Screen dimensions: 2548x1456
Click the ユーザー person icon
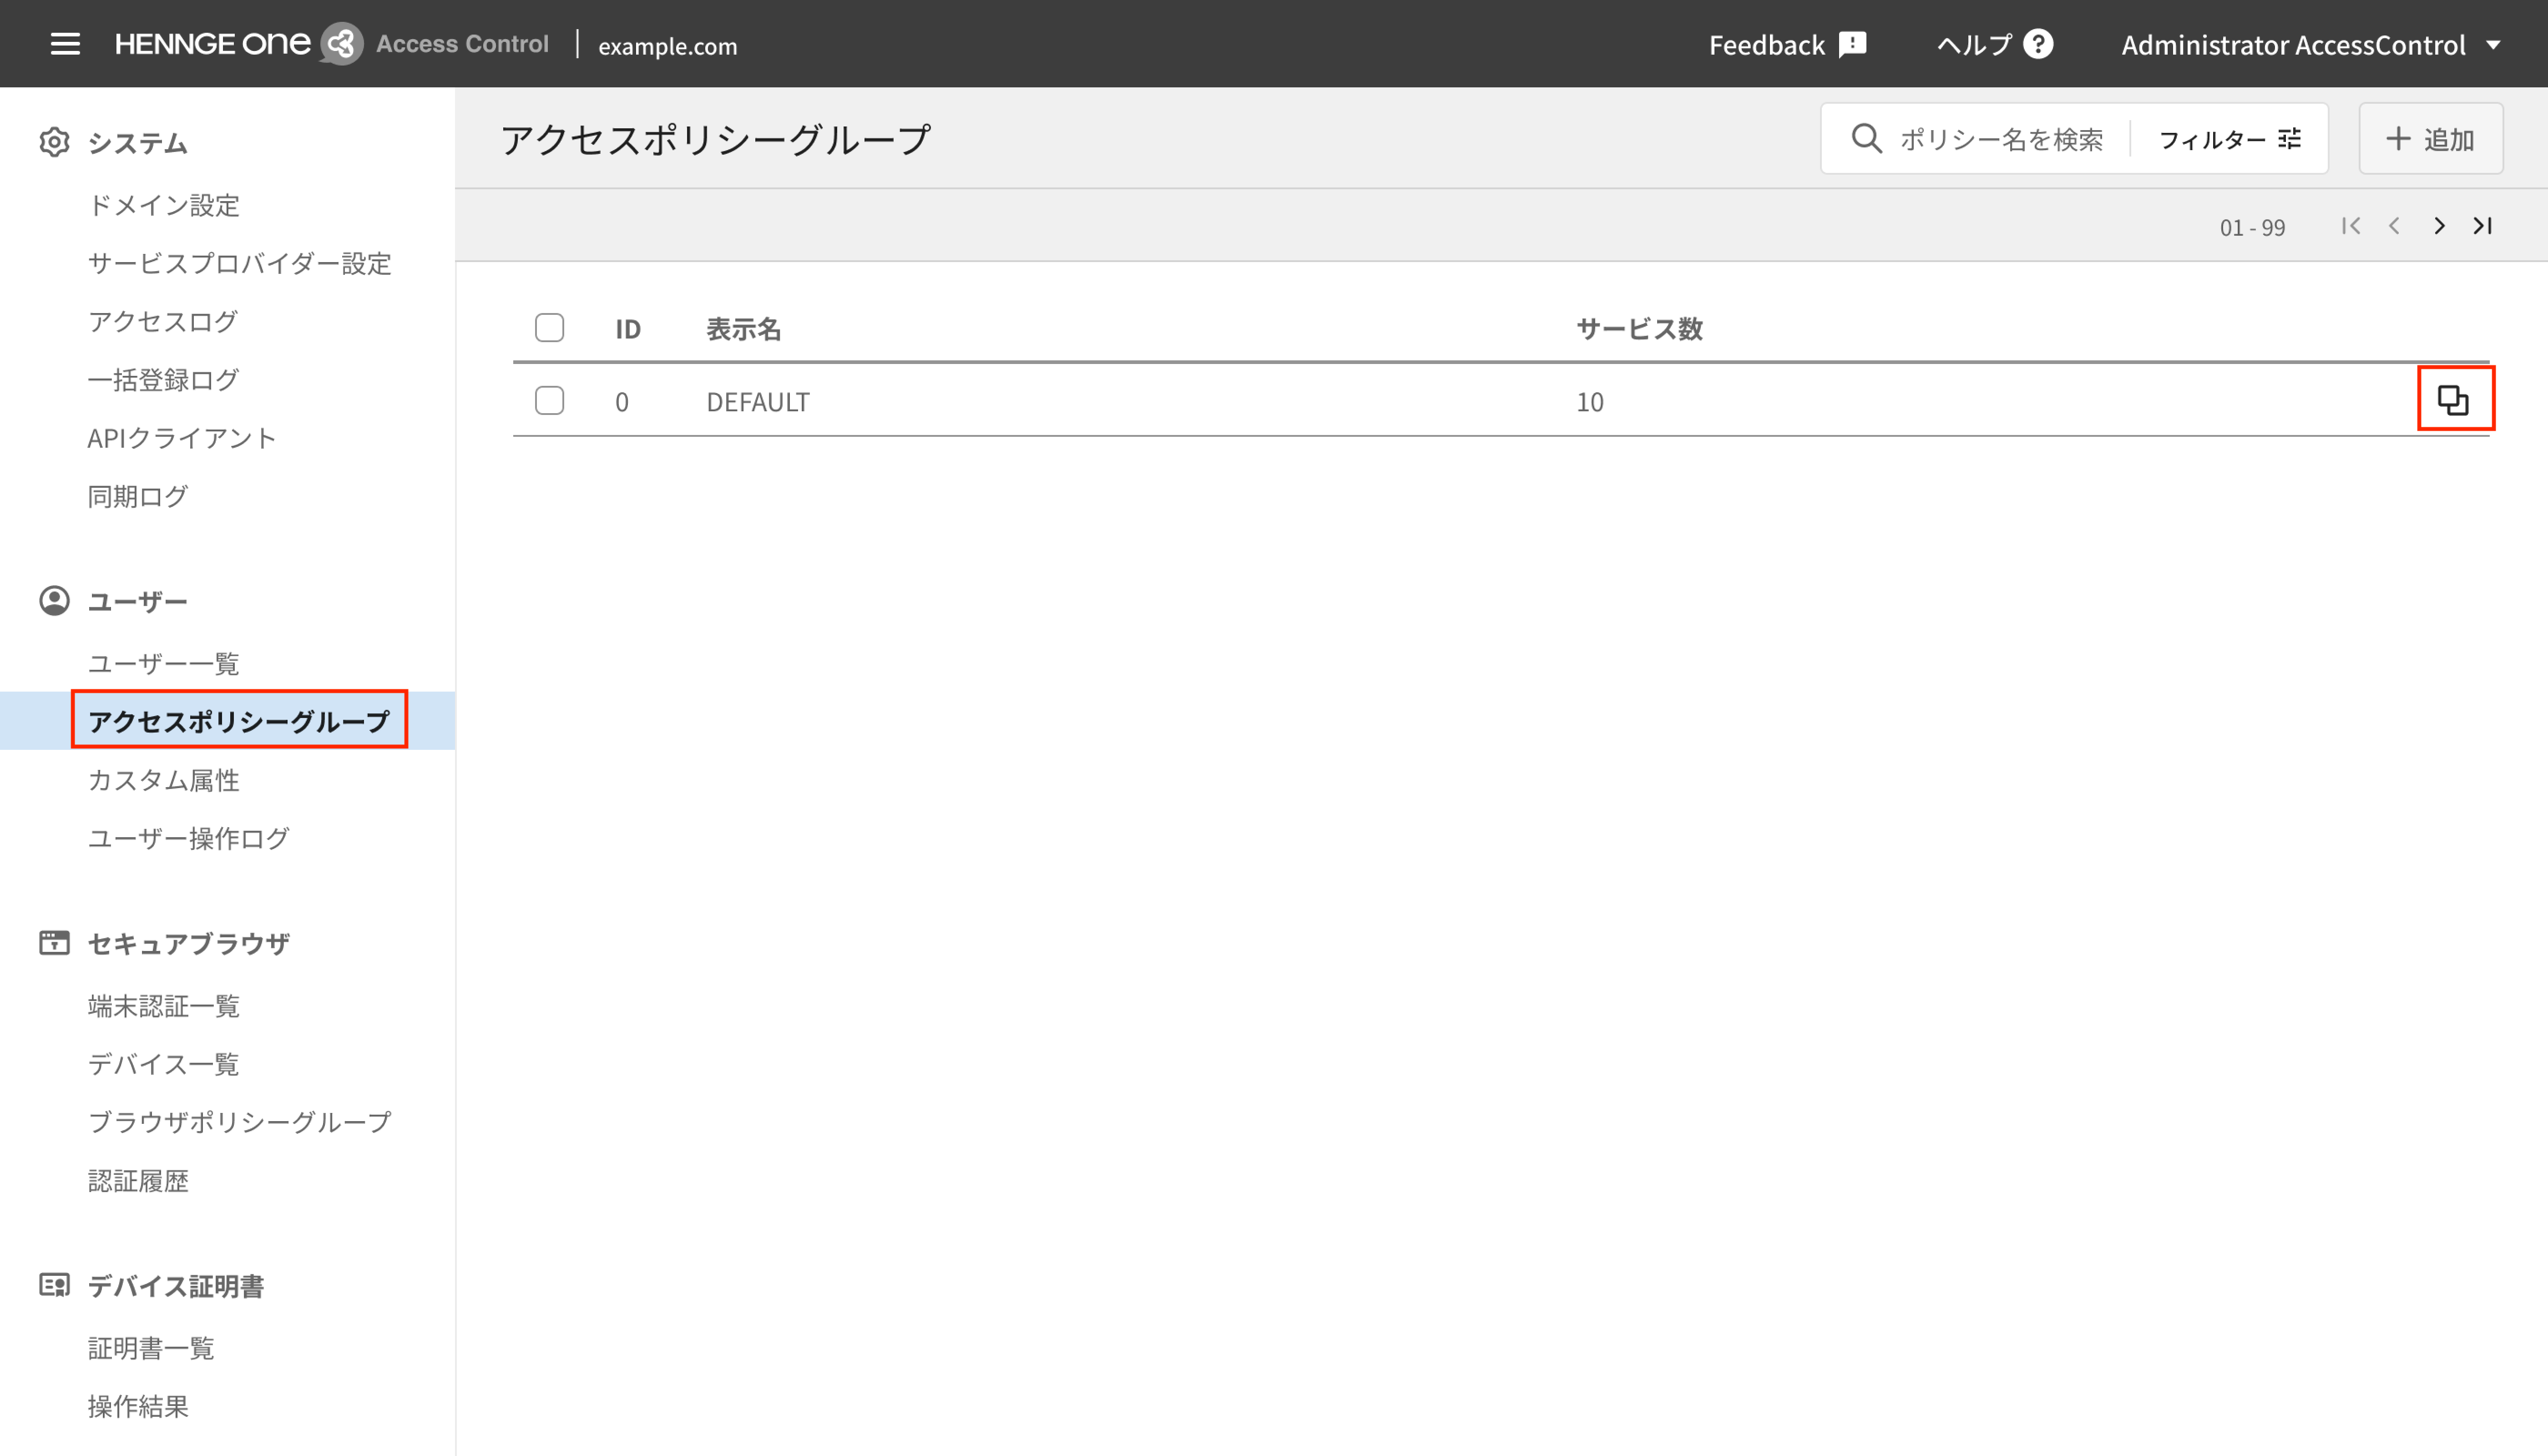[54, 600]
